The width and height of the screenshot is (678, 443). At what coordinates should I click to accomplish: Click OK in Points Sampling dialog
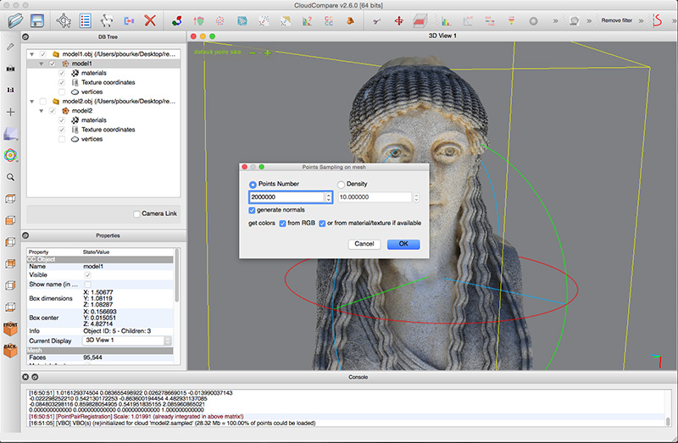click(x=403, y=244)
